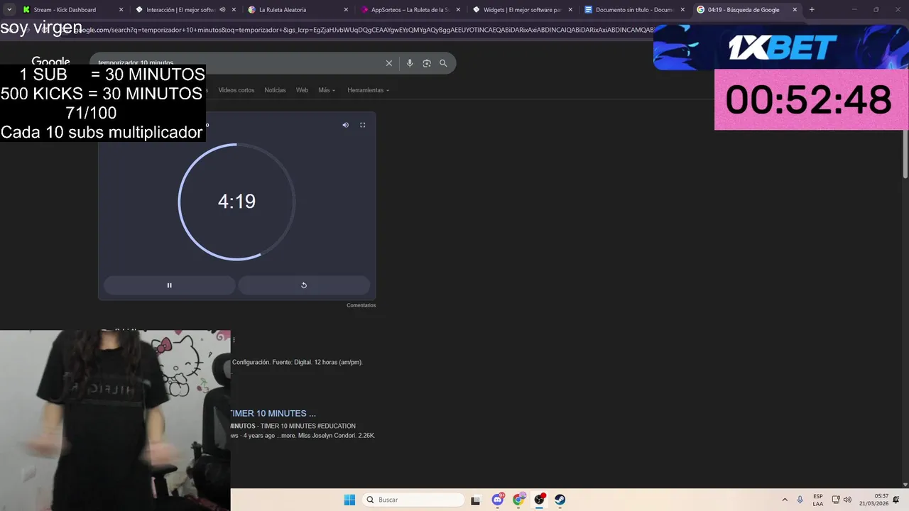The width and height of the screenshot is (909, 511).
Task: Show hidden system tray icons
Action: [x=785, y=500]
